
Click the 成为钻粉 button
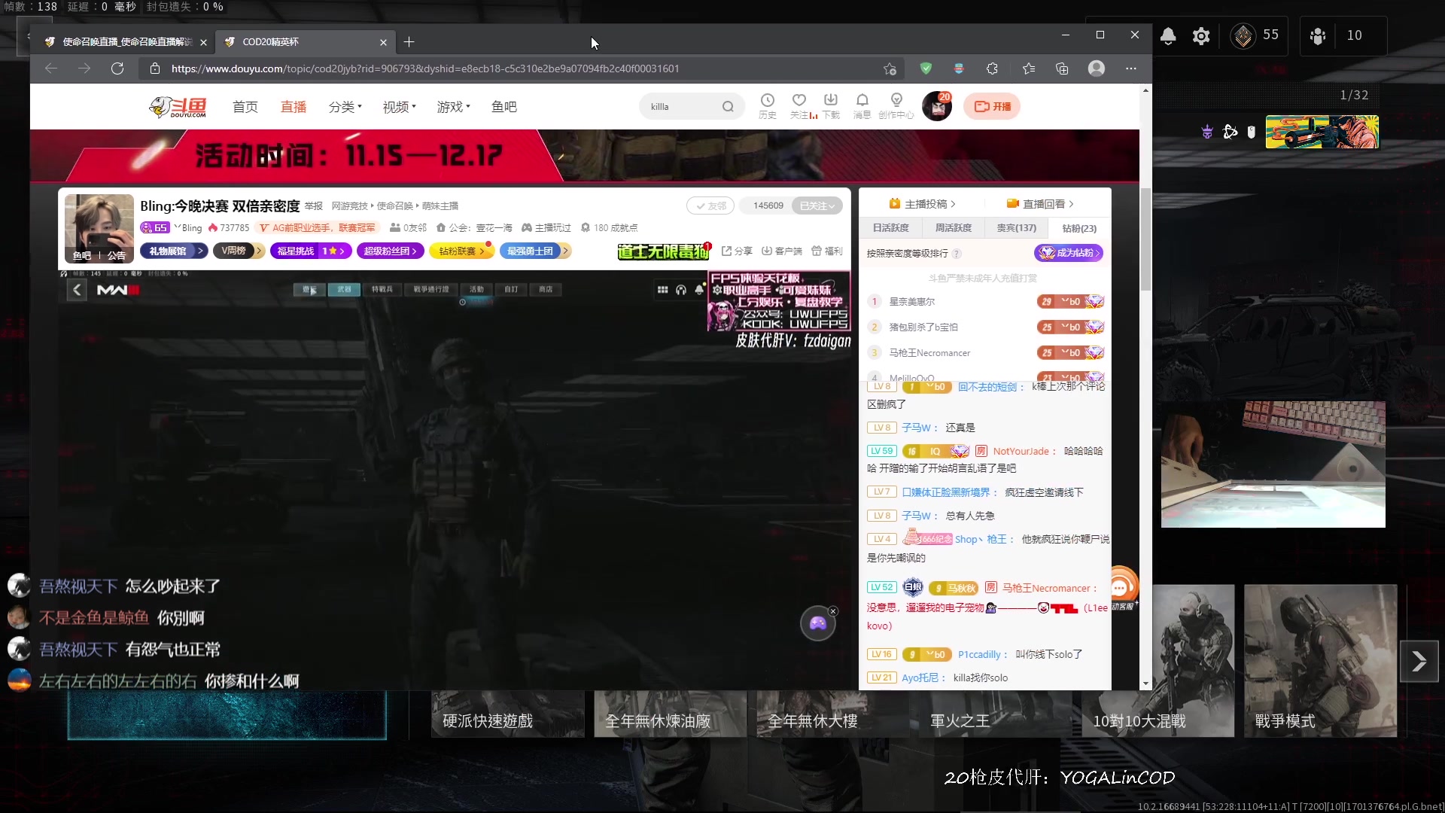[x=1068, y=253]
